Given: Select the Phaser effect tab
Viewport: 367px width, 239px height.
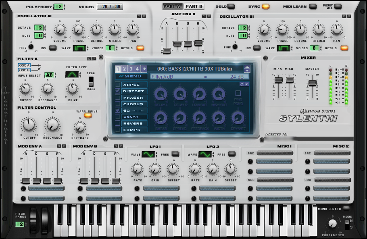Looking at the screenshot, I should 134,98.
